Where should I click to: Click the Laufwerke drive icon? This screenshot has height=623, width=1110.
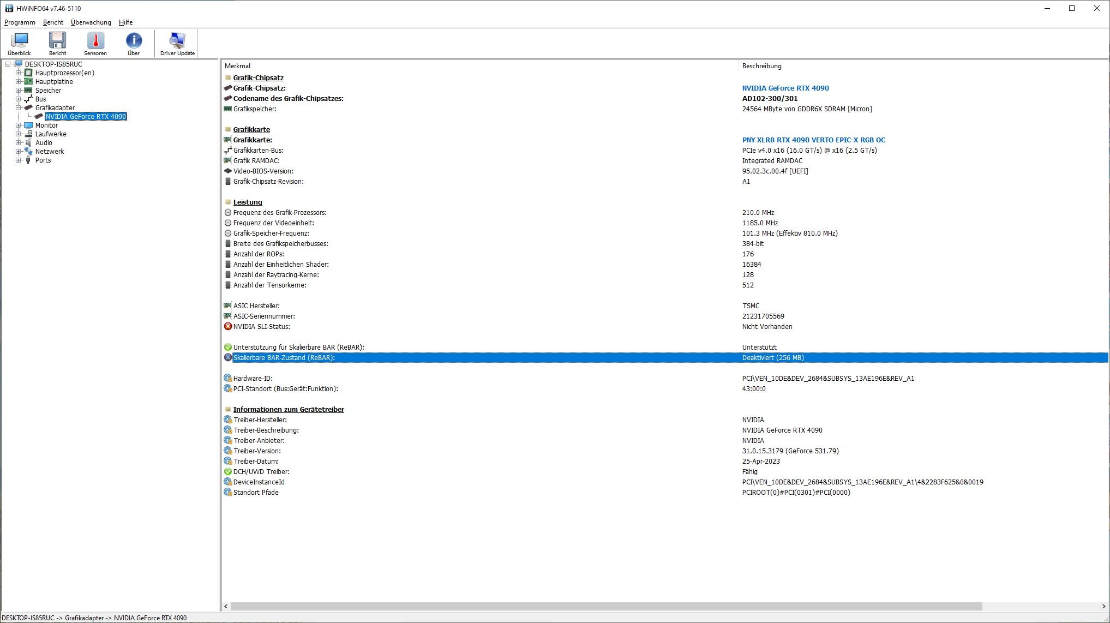pyautogui.click(x=28, y=134)
